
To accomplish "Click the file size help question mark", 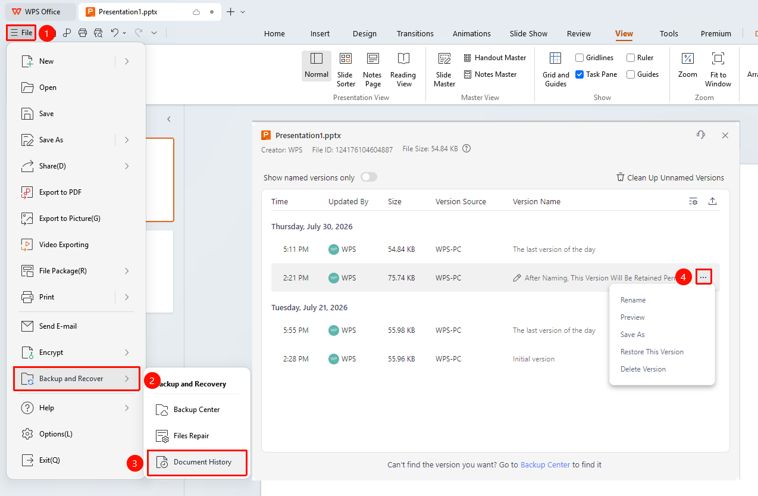I will (466, 149).
